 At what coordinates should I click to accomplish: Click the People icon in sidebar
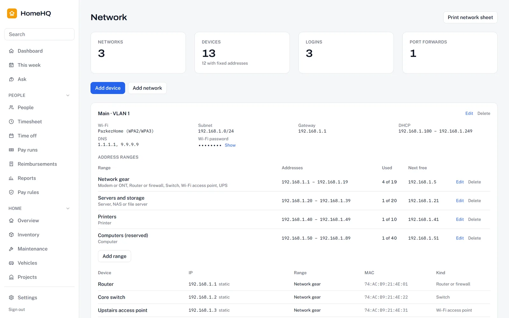coord(11,107)
